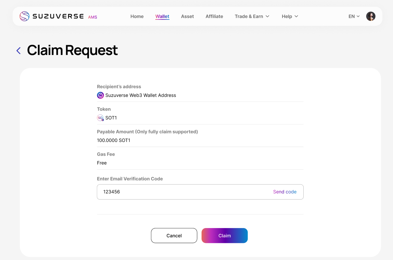Click the Claim Request page heading
Viewport: 393px width, 260px height.
[x=72, y=50]
